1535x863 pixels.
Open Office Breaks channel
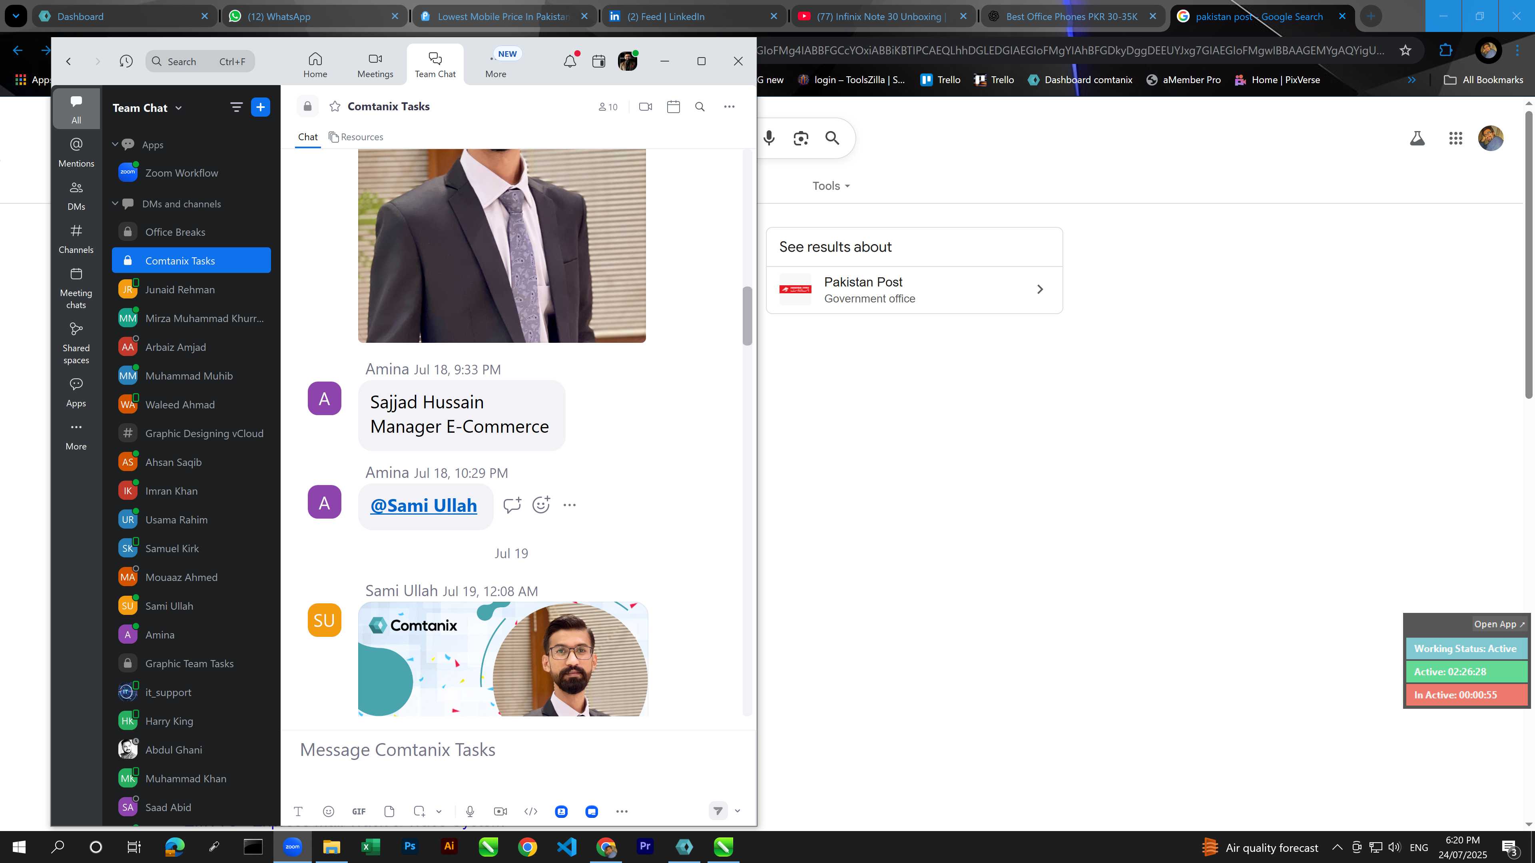coord(191,232)
